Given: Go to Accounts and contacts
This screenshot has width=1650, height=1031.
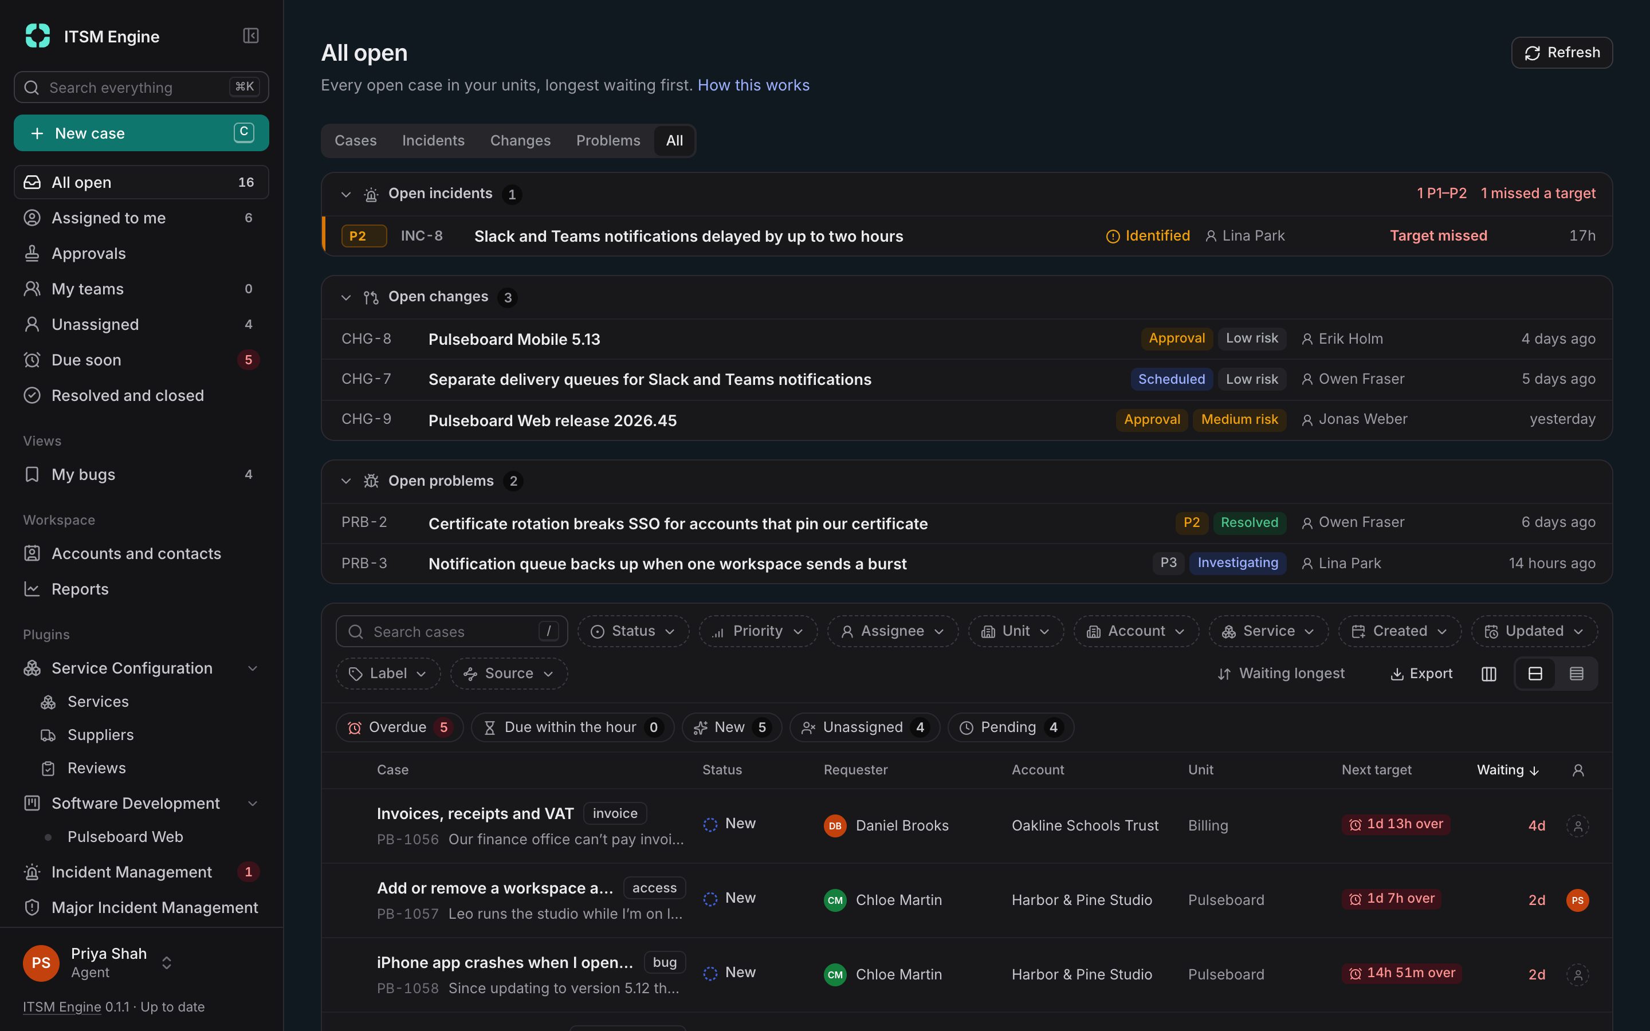Looking at the screenshot, I should [x=141, y=554].
